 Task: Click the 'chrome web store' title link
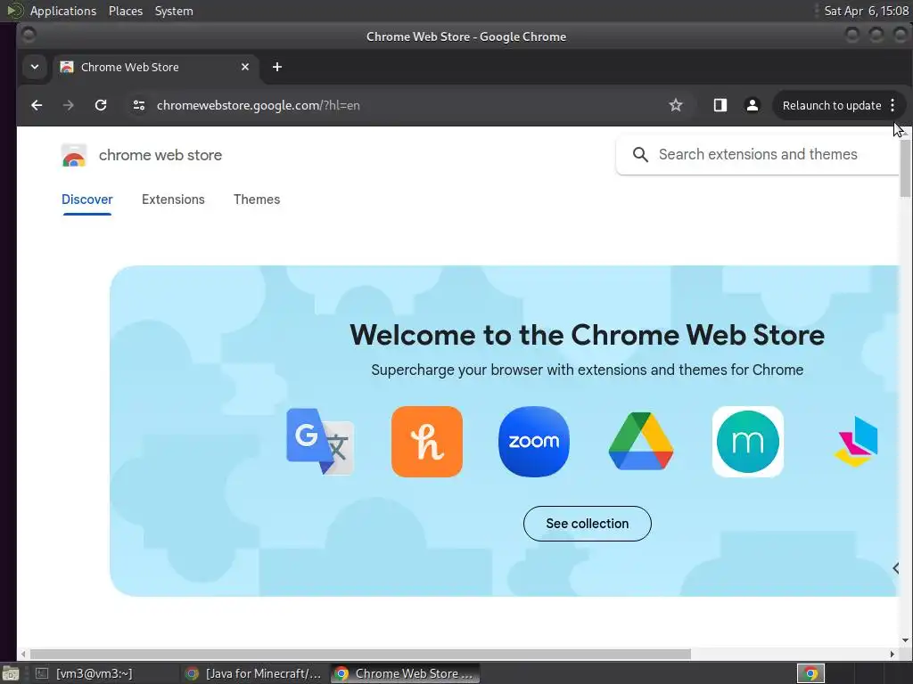click(x=160, y=155)
